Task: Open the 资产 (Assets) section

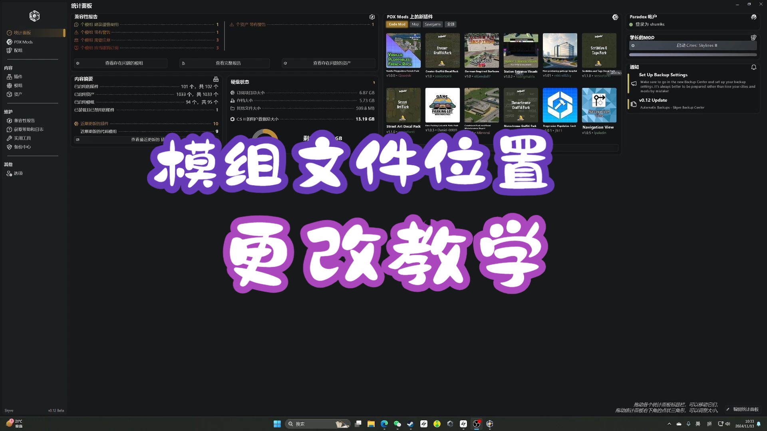Action: click(18, 94)
